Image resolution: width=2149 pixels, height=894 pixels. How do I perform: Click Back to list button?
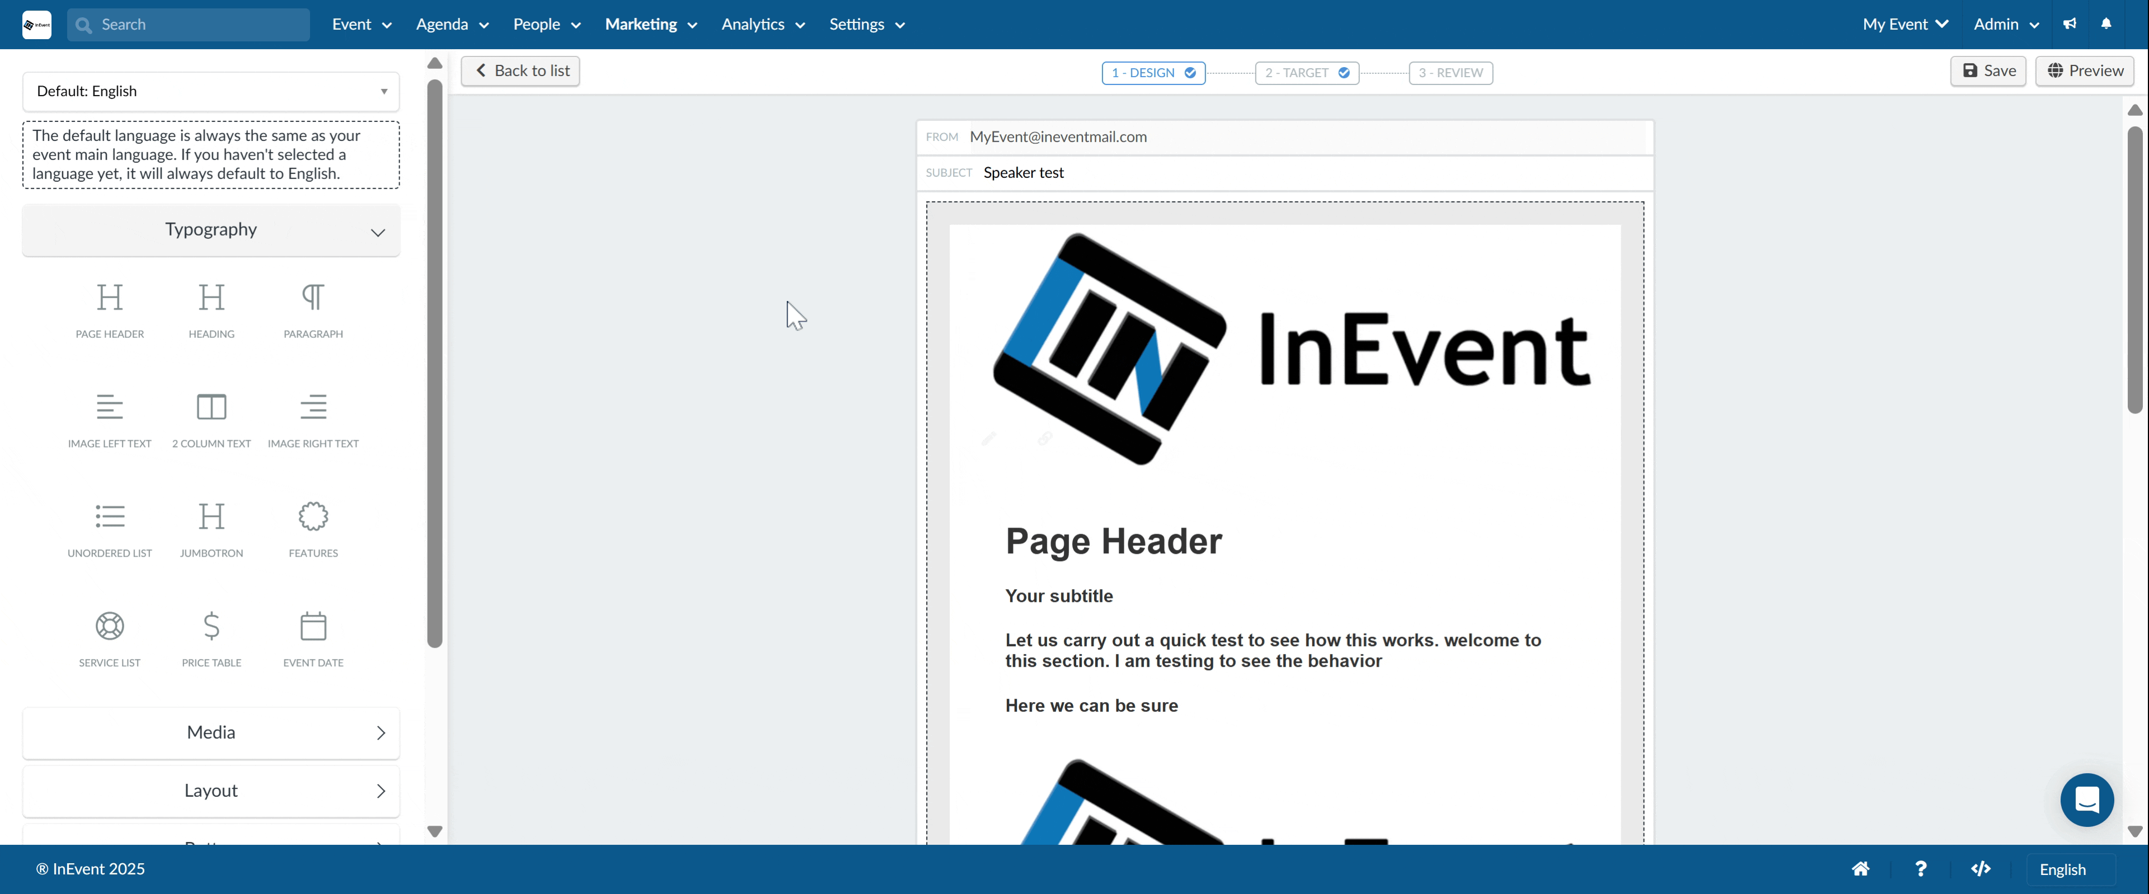tap(520, 71)
